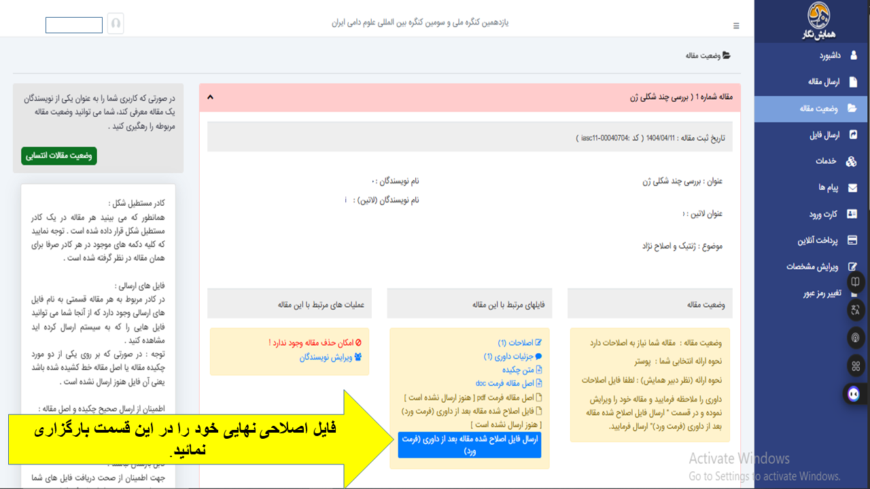Click the پرداخت آنلاین credit card icon

pyautogui.click(x=852, y=241)
